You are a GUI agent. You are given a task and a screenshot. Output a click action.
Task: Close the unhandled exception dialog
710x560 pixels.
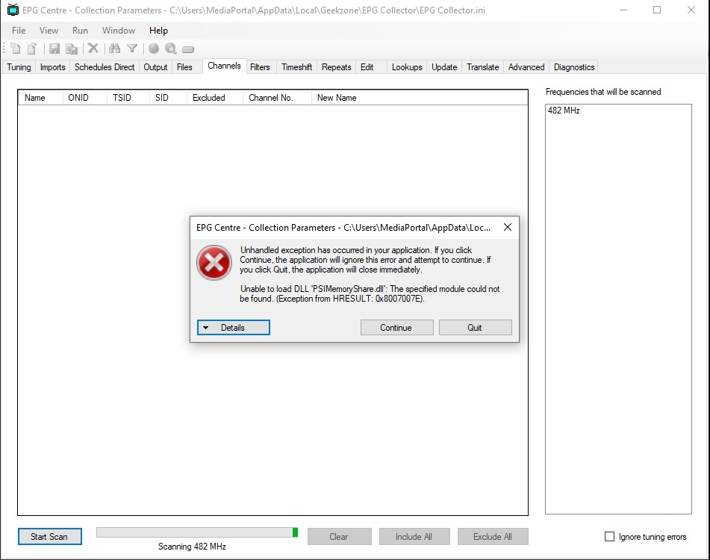coord(507,227)
